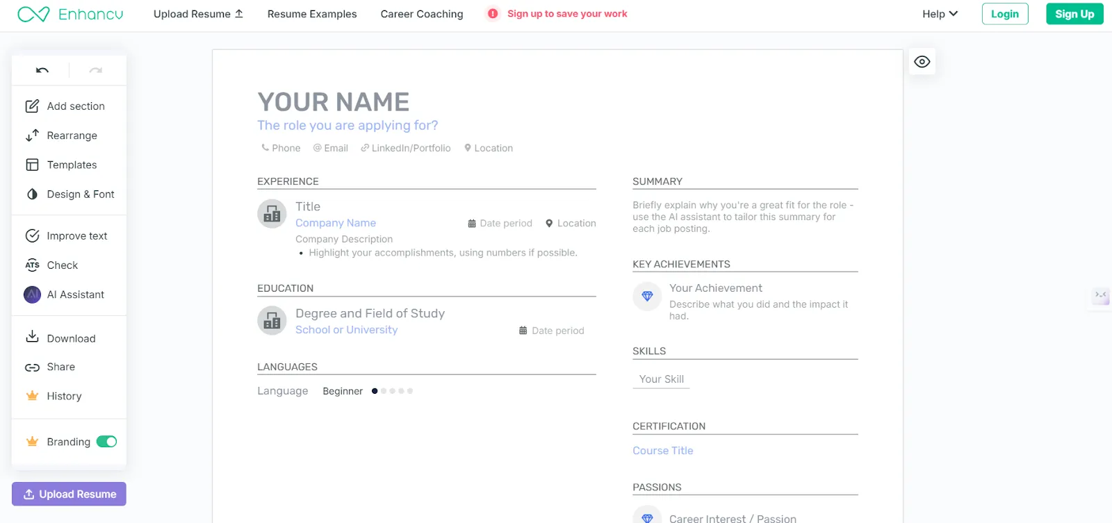Toggle the Branding switch off

106,442
